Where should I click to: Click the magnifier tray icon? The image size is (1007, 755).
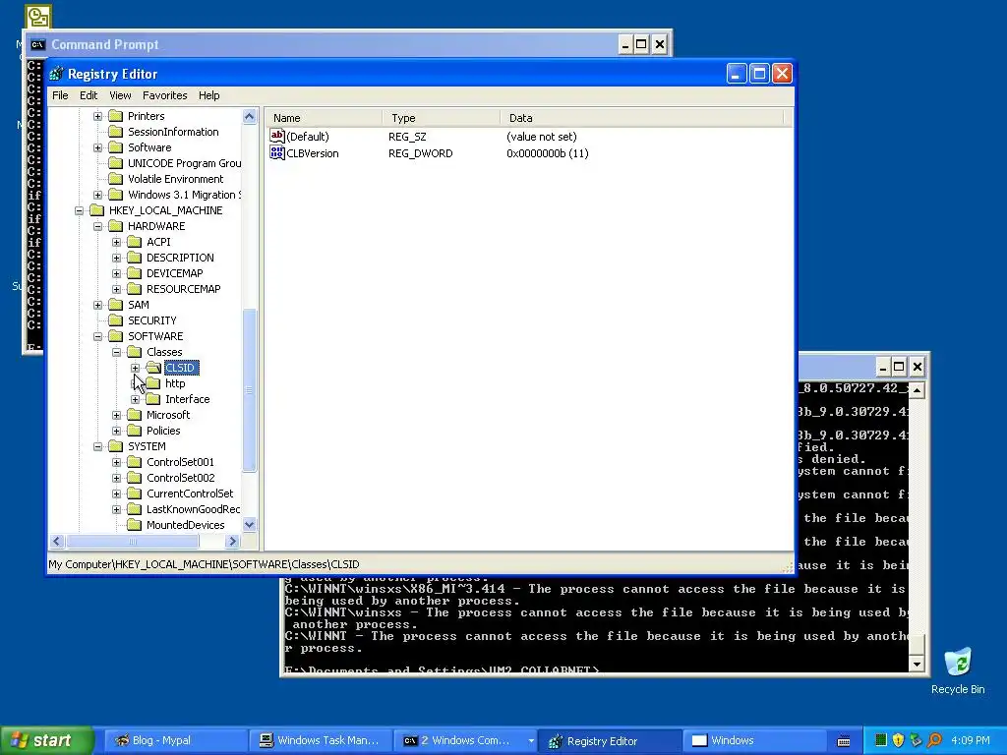(934, 740)
